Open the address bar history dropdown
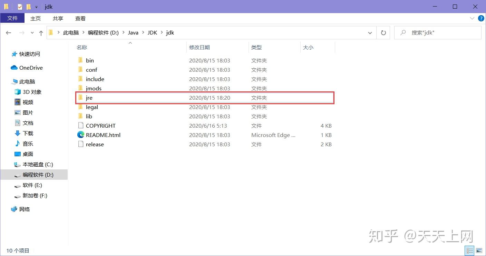 (370, 32)
